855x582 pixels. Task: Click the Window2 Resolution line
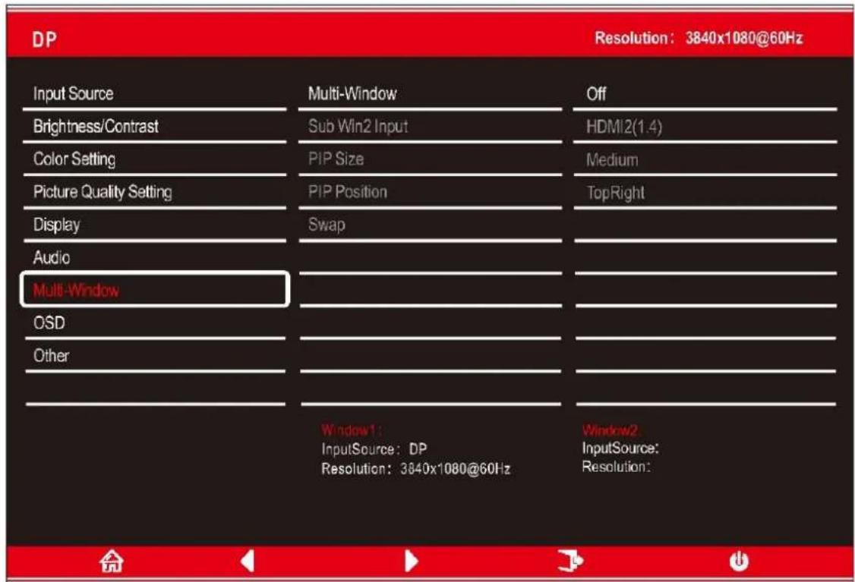point(616,467)
